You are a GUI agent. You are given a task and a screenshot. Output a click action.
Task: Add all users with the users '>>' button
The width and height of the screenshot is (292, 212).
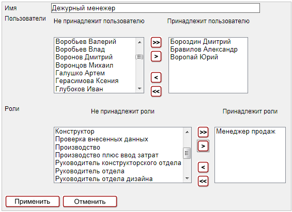[x=156, y=42]
